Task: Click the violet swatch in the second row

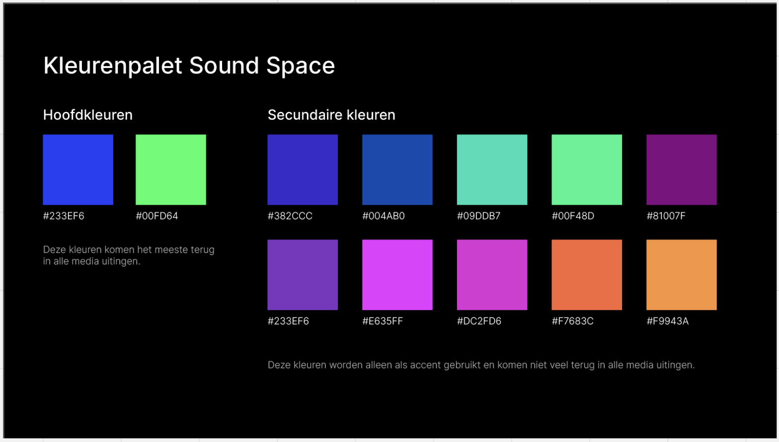Action: pyautogui.click(x=303, y=275)
